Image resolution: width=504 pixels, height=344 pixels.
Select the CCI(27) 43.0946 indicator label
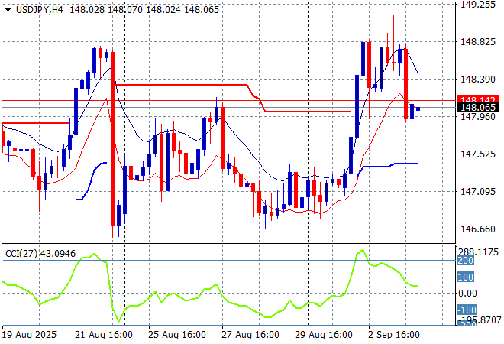pyautogui.click(x=40, y=254)
